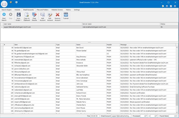
Task: Click the five-dot panel splitter handle
Action: click(89, 42)
